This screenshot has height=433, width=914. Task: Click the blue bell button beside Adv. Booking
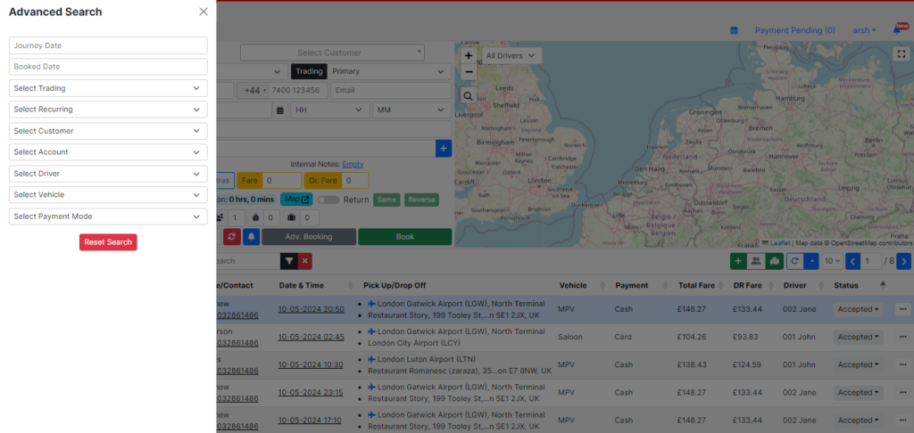tap(251, 237)
